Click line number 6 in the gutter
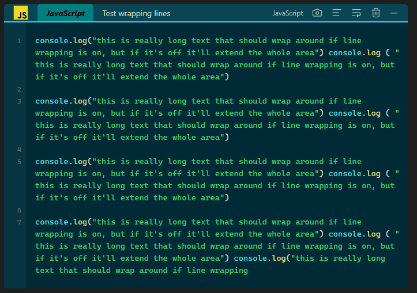The width and height of the screenshot is (417, 293). (x=19, y=210)
